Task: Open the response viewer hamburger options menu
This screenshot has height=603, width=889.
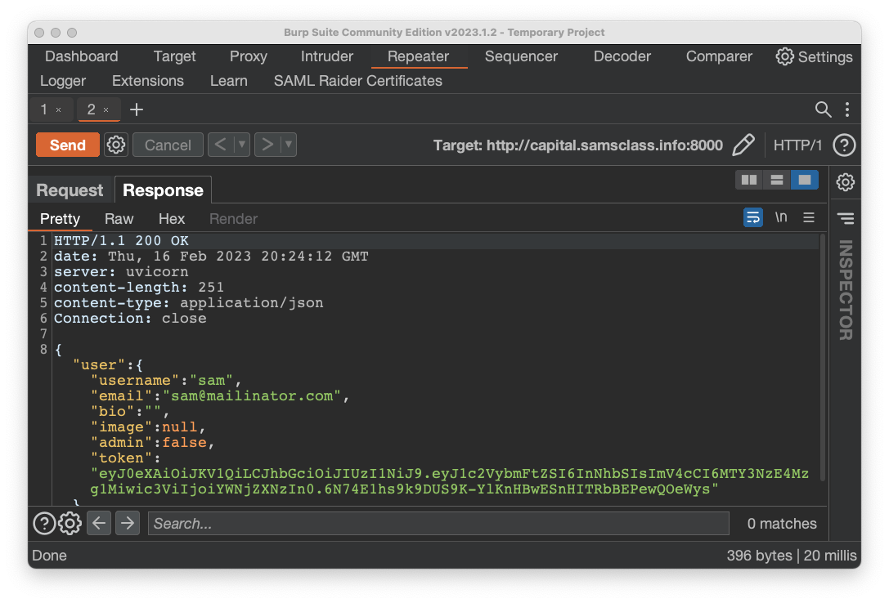Action: coord(809,217)
